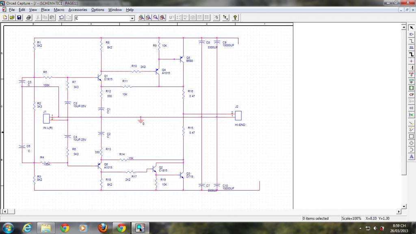
Task: Open Firefox from the Windows taskbar
Action: [102, 228]
